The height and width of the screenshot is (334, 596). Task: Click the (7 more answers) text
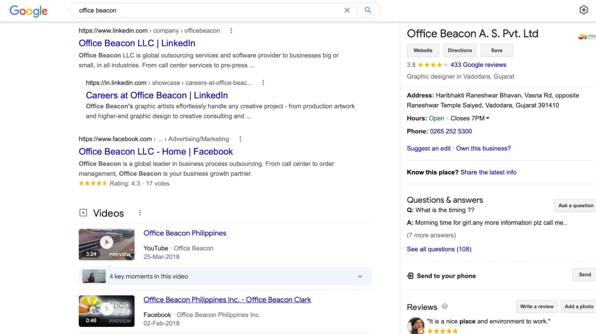(x=431, y=236)
